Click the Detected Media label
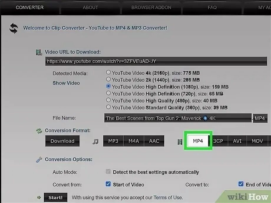This screenshot has height=203, width=271. pyautogui.click(x=70, y=74)
